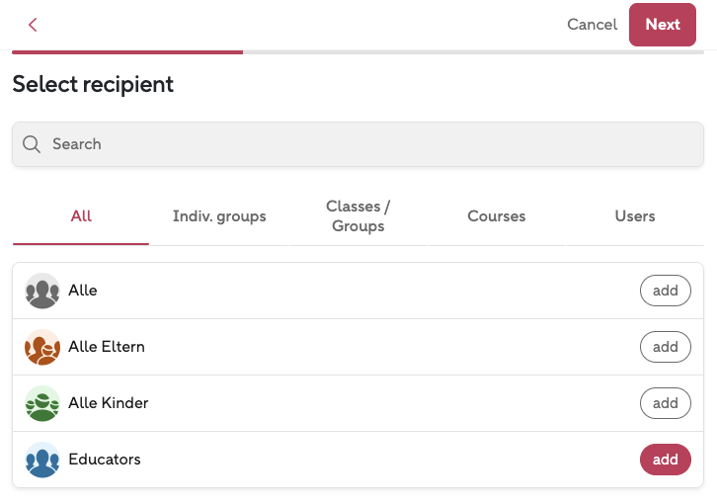
Task: Switch to the All tab
Action: coord(81,215)
